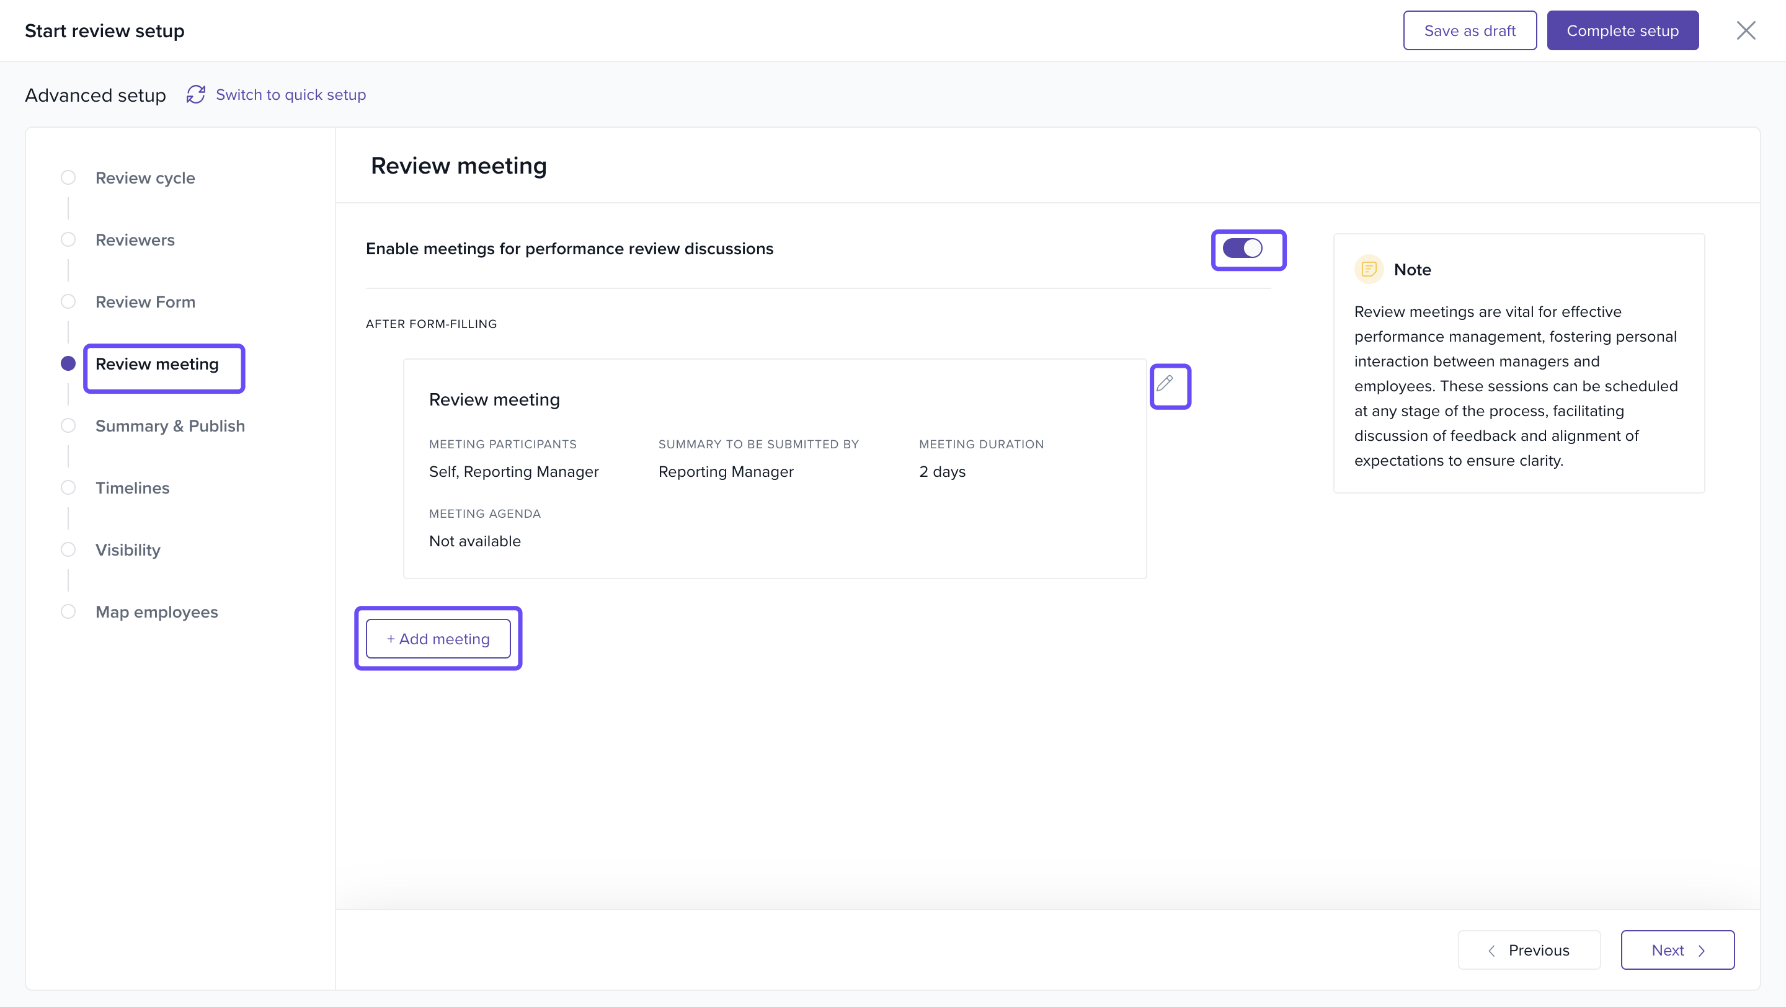Click the step circle beside Map employees
Screen dimensions: 1786x1007
68,611
